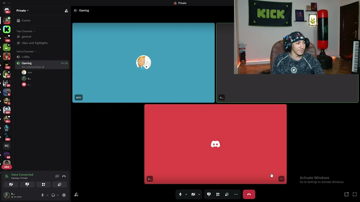Open the server with the 359 badge
Image resolution: width=360 pixels, height=202 pixels.
click(x=7, y=110)
